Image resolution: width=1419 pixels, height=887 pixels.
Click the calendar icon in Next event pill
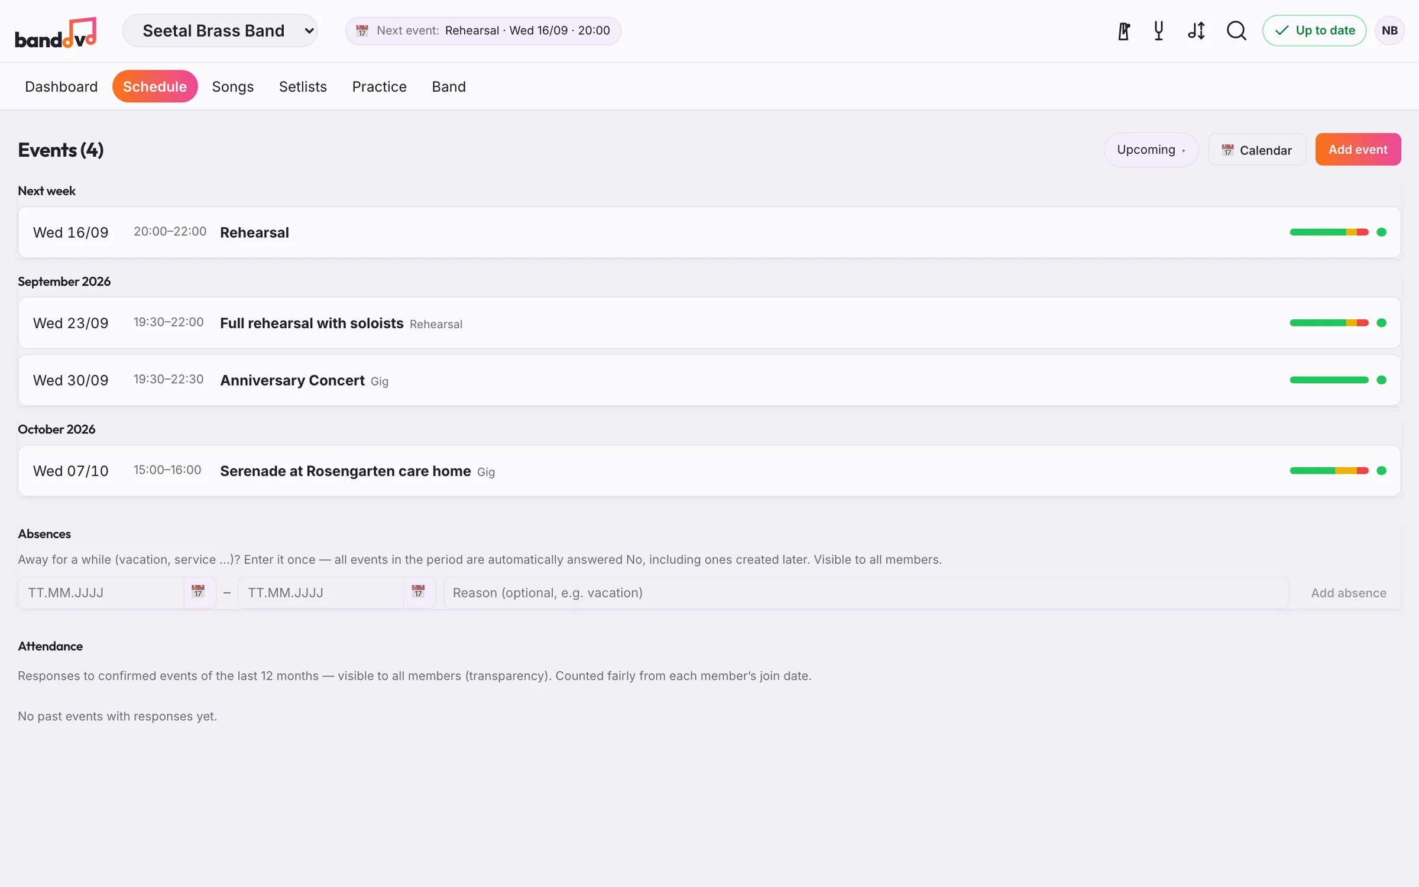coord(362,31)
